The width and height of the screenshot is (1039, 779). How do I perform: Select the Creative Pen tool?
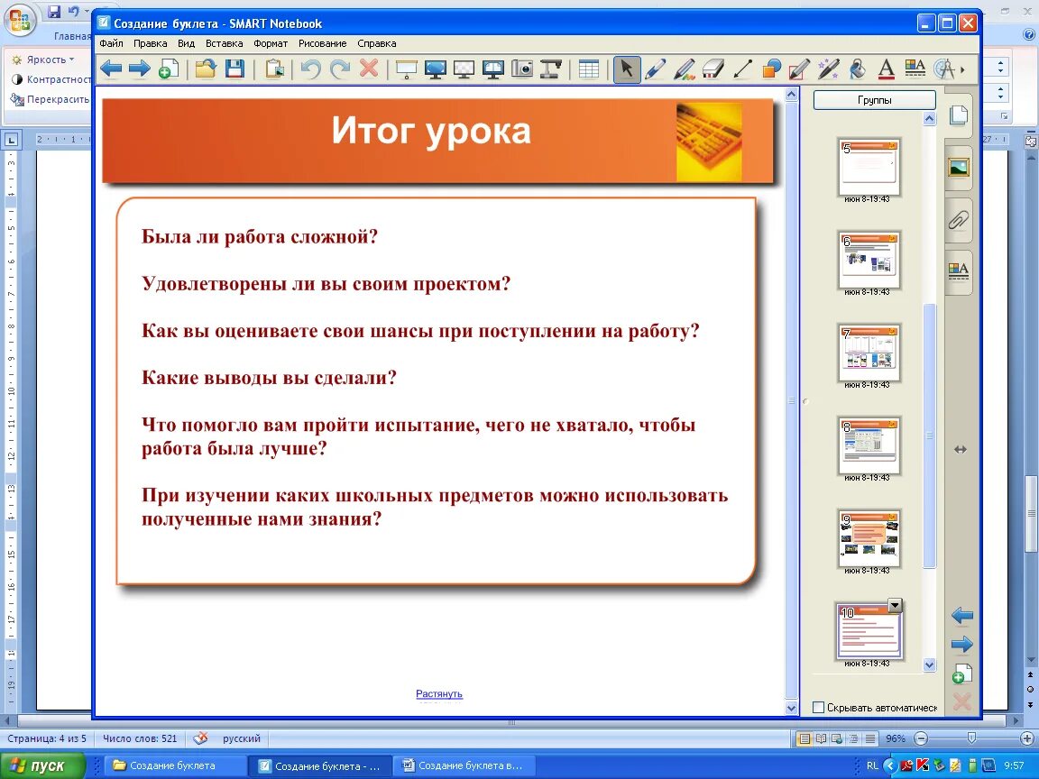point(684,69)
